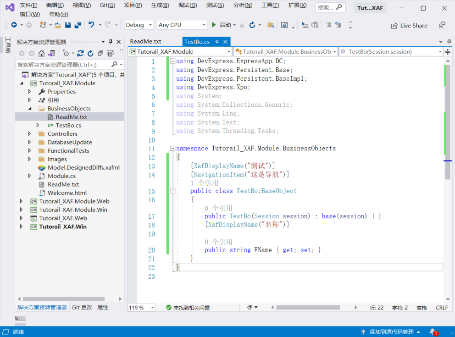This screenshot has width=455, height=337.
Task: Click the open file folder toolbar icon
Action: pyautogui.click(x=58, y=25)
